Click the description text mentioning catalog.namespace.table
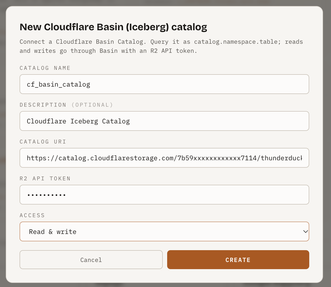This screenshot has width=331, height=287. pos(161,46)
